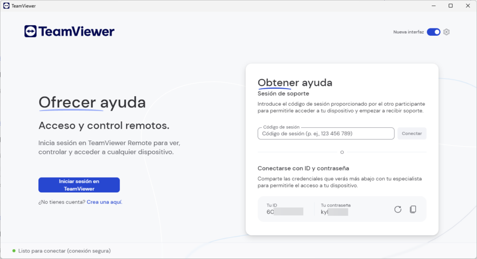Image resolution: width=477 pixels, height=259 pixels.
Task: Click the TeamViewer logo in the header
Action: click(69, 32)
